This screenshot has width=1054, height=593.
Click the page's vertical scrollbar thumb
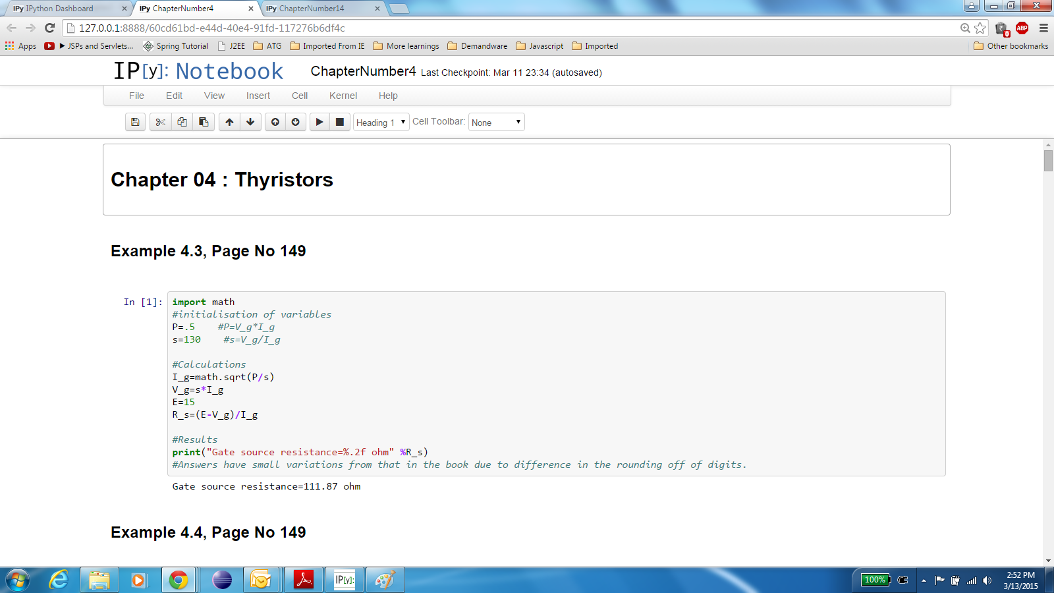click(1048, 160)
